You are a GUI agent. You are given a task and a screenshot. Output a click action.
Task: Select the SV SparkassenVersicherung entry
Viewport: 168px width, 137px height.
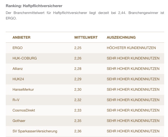[x=35, y=131]
